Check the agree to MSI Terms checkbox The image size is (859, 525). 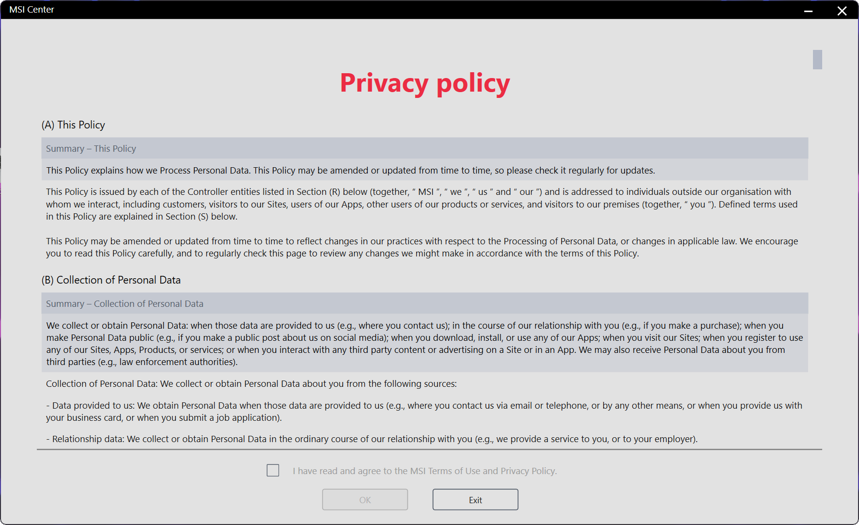[x=273, y=470]
